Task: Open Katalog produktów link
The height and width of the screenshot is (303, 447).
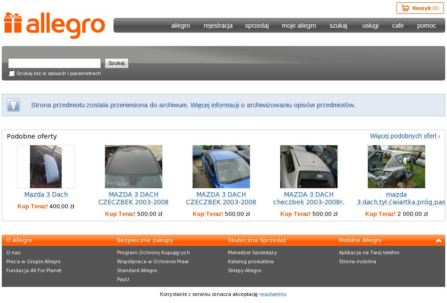Action: point(251,261)
